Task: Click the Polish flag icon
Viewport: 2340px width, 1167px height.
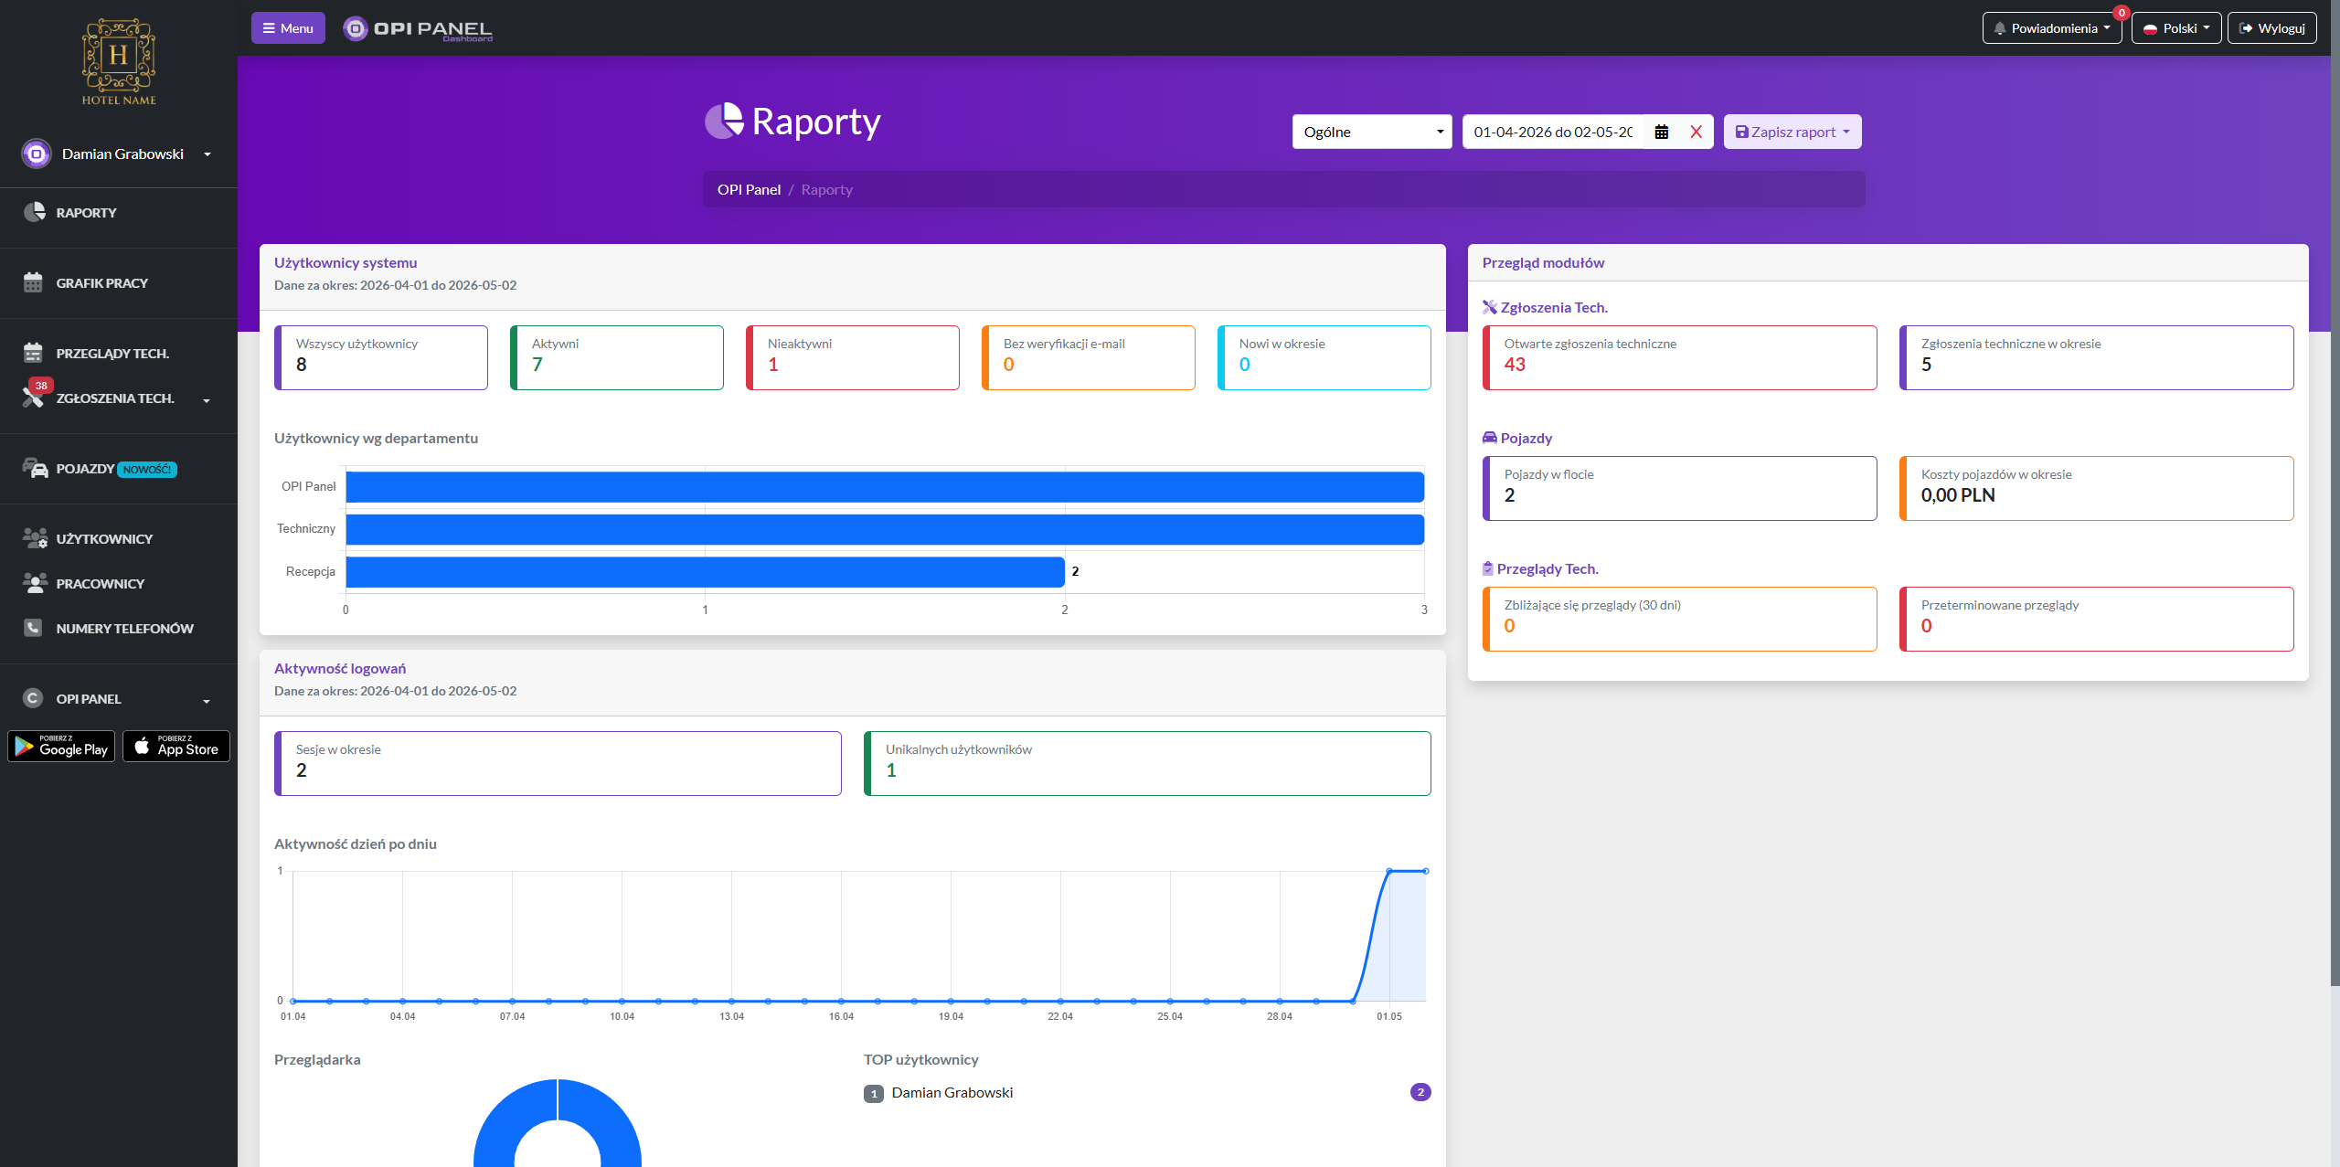Action: pyautogui.click(x=2150, y=28)
